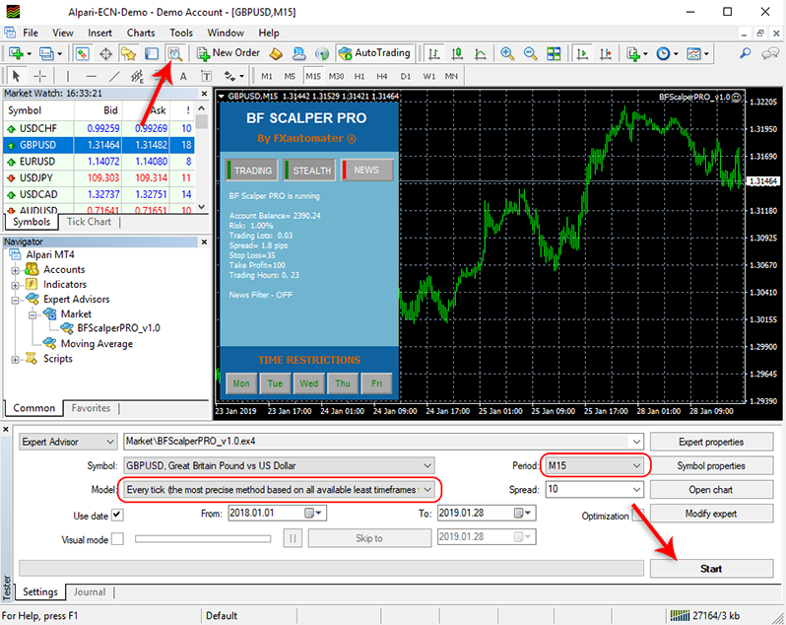Image resolution: width=786 pixels, height=625 pixels.
Task: Enable chart shift icon
Action: [x=606, y=53]
